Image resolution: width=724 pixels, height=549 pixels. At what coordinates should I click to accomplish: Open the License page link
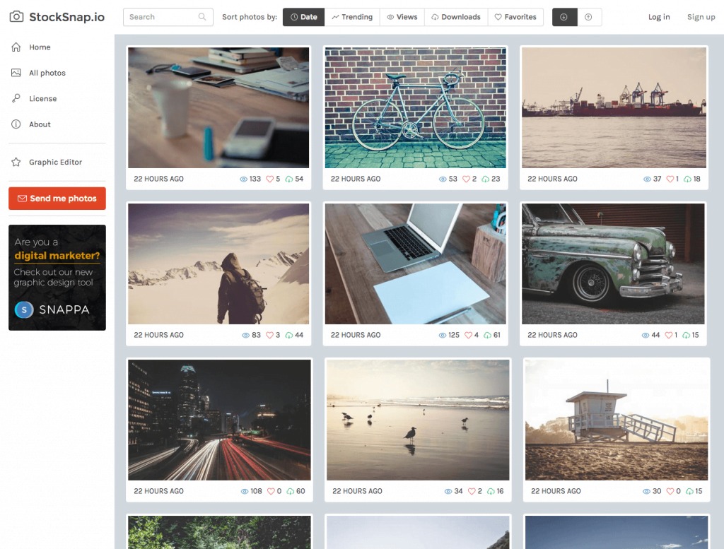point(43,99)
